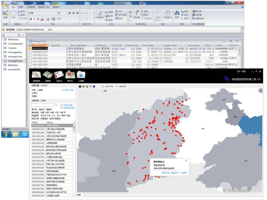Save using the quick access floppy icon
This screenshot has height=200, width=267.
tap(11, 3)
